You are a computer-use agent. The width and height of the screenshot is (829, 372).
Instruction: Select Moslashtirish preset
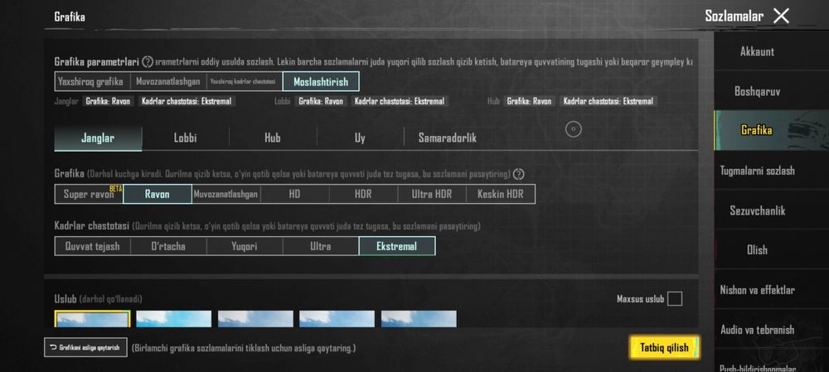coord(321,82)
